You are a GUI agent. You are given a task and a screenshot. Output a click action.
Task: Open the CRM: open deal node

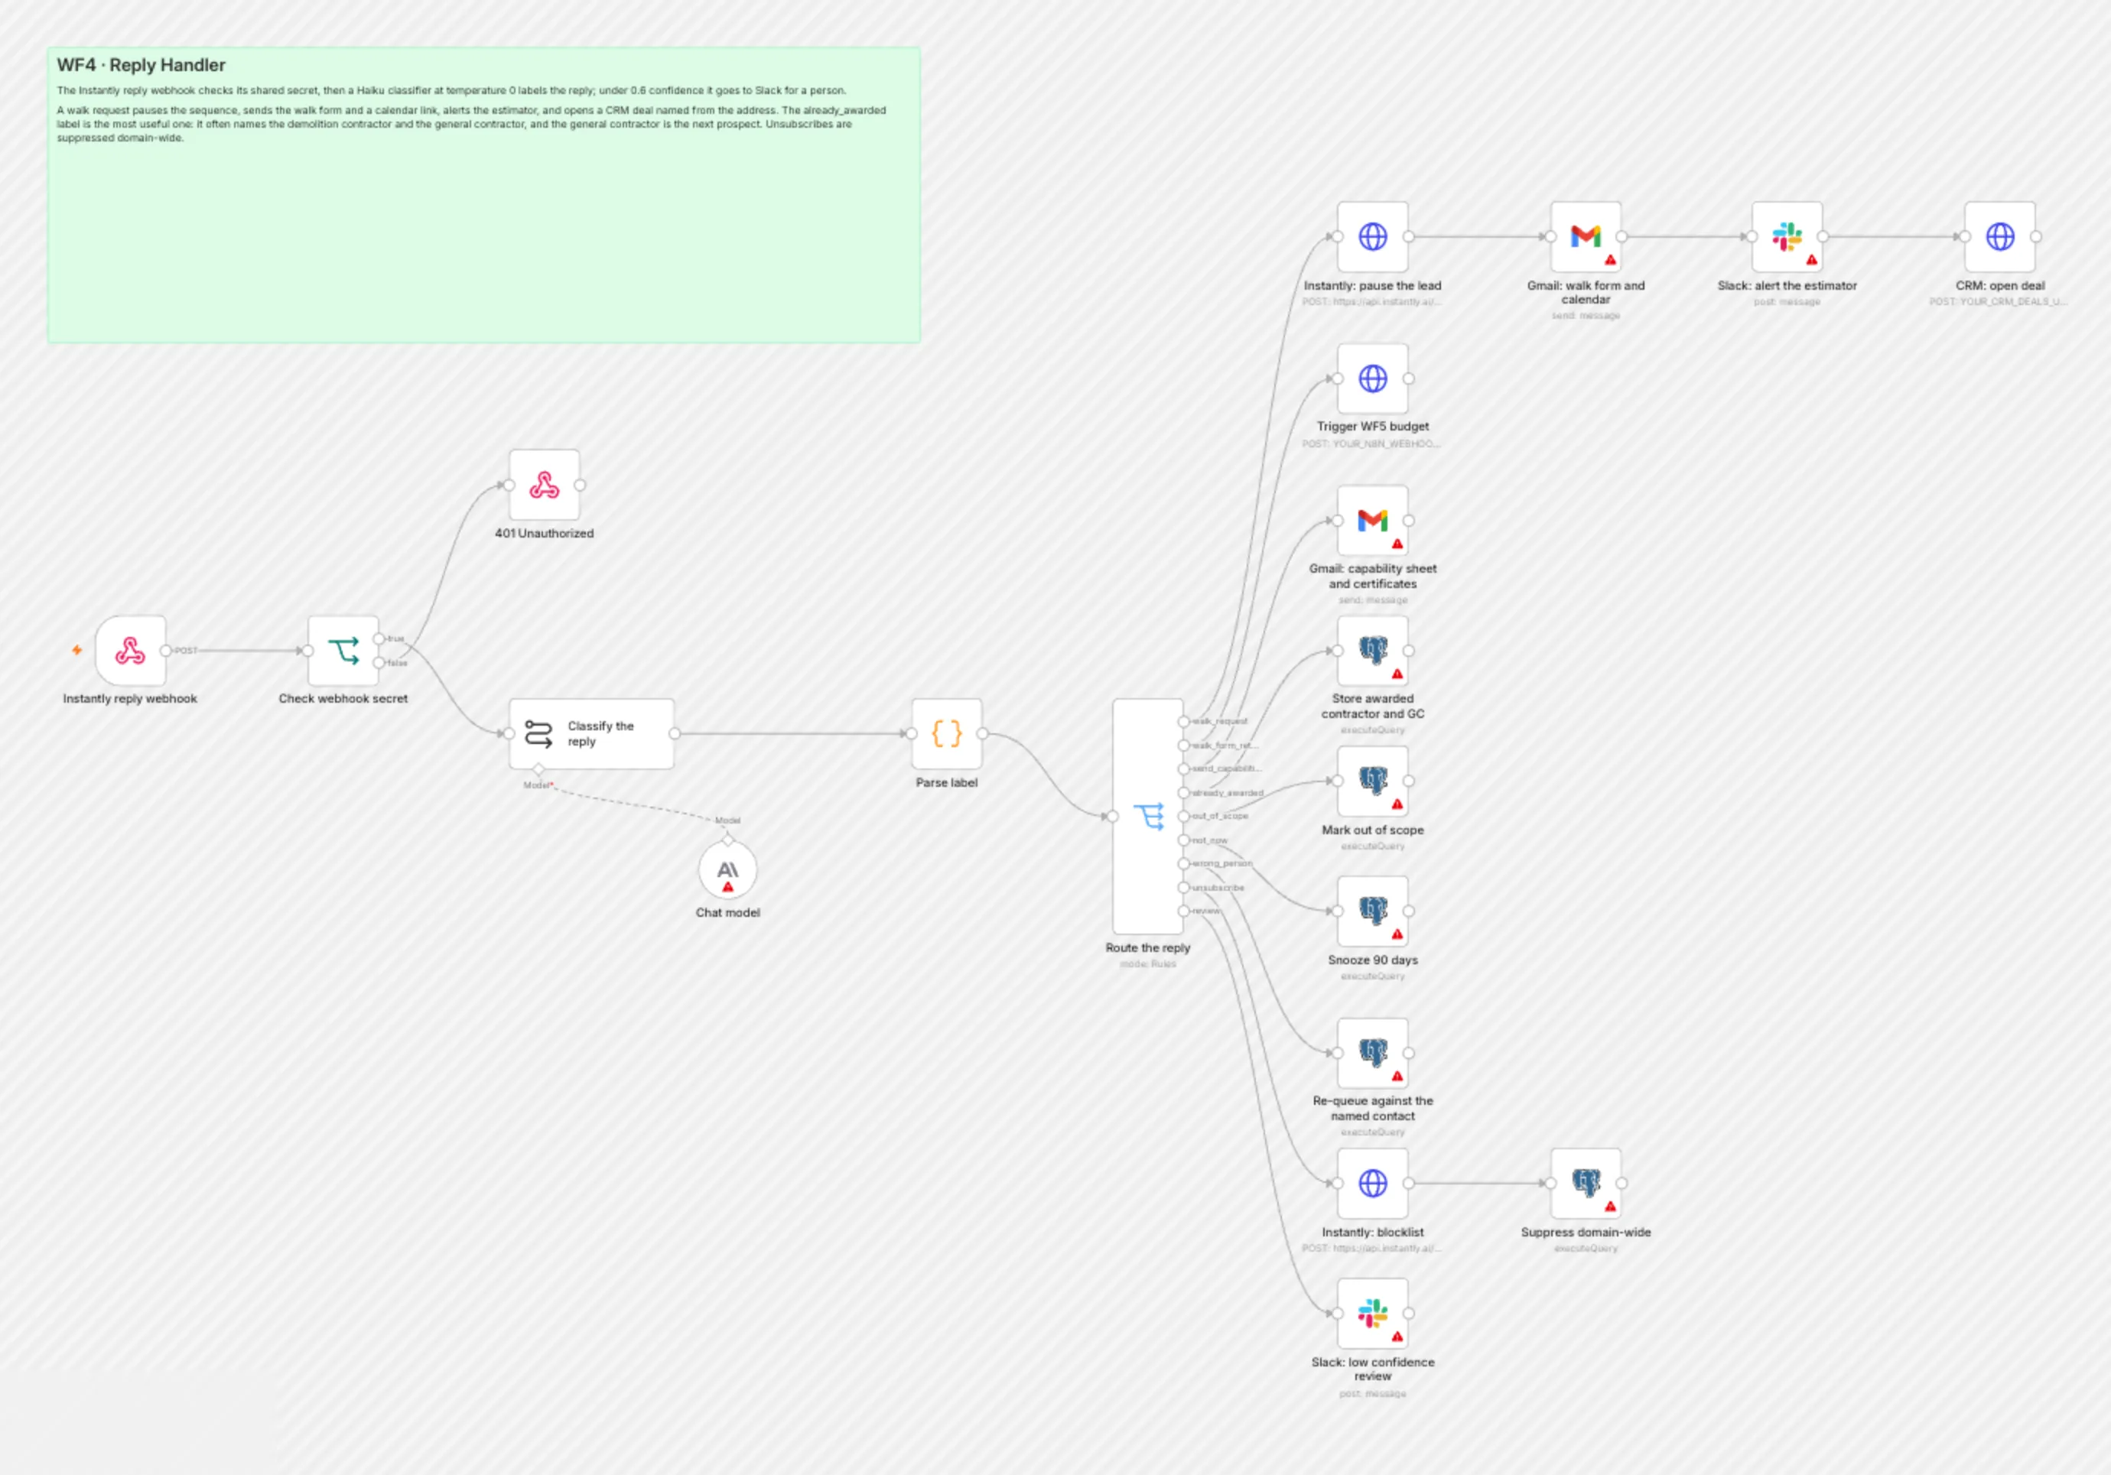click(x=2000, y=237)
